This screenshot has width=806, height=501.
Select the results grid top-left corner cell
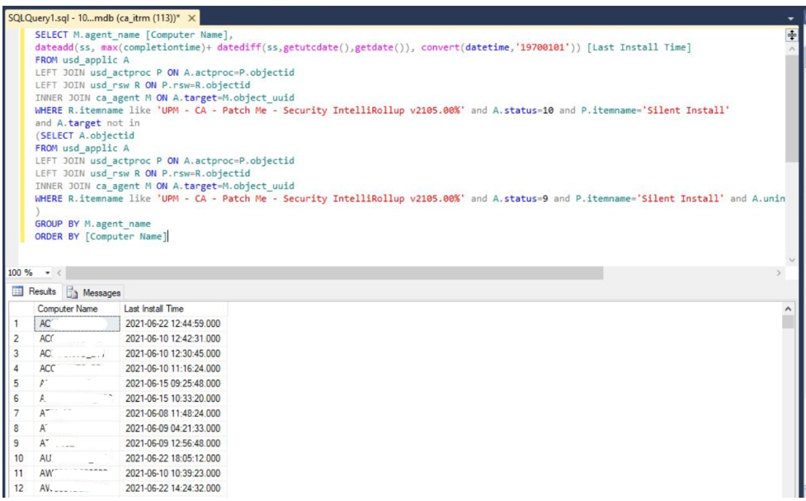[x=16, y=309]
